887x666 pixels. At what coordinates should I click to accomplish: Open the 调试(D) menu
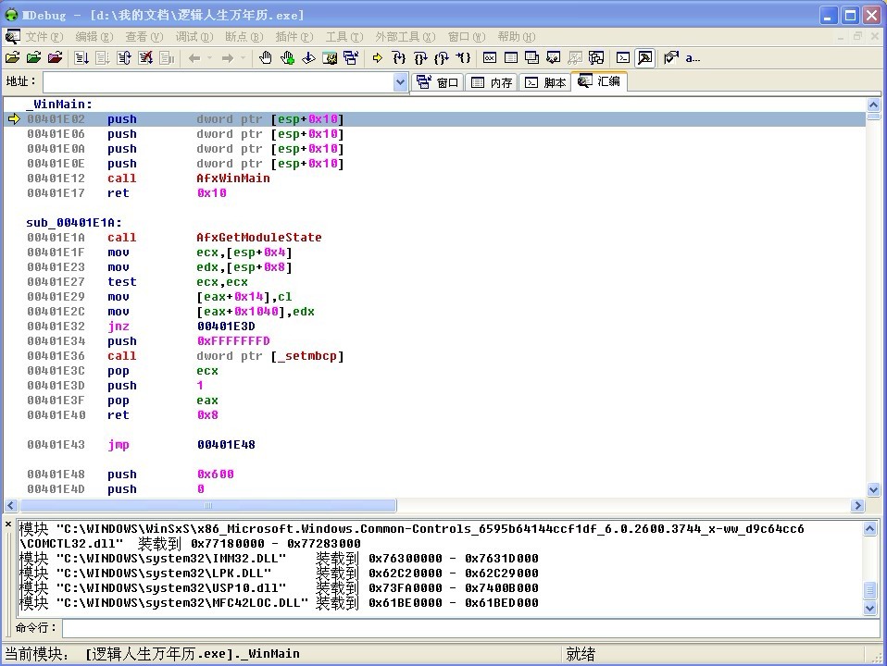[x=194, y=36]
